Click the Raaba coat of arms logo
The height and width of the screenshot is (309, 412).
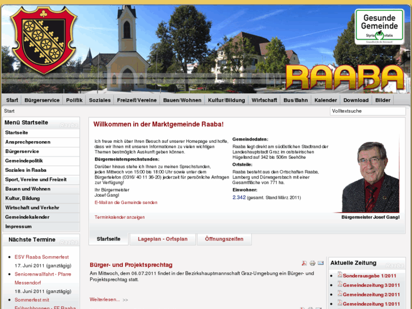tap(44, 40)
